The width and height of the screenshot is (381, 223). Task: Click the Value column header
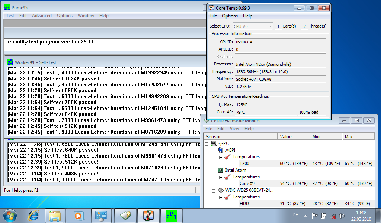[294, 137]
